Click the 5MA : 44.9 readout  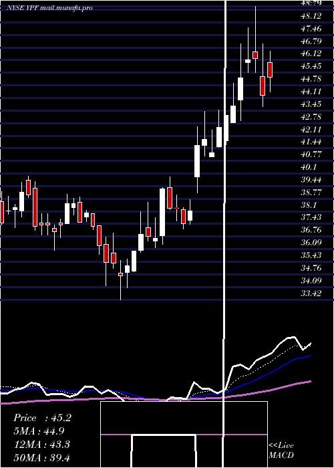39,431
